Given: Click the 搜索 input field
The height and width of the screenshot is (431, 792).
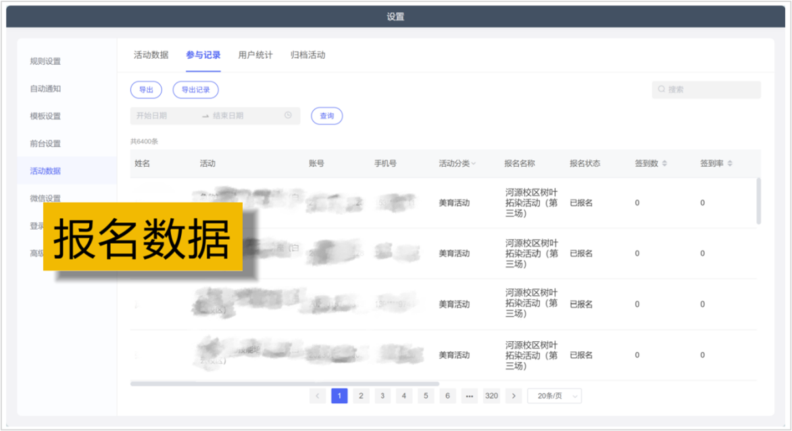Looking at the screenshot, I should (706, 90).
